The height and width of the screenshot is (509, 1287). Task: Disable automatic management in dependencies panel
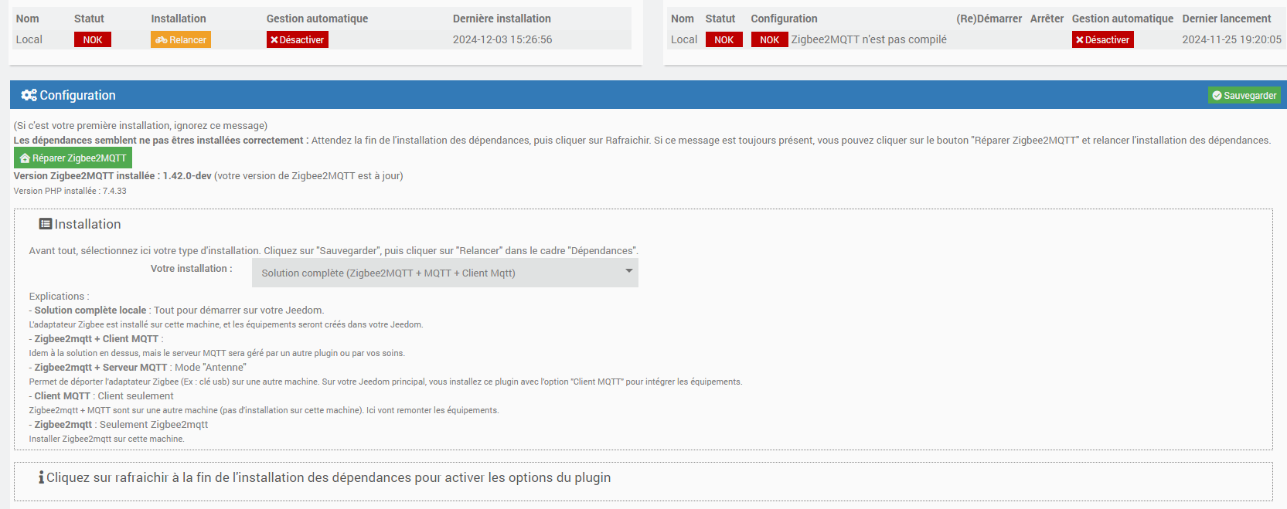298,39
